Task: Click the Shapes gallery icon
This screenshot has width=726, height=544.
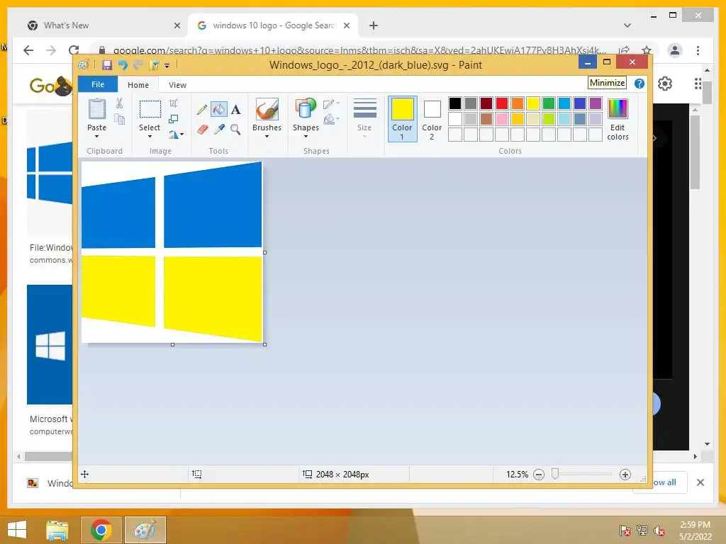Action: coord(306,109)
